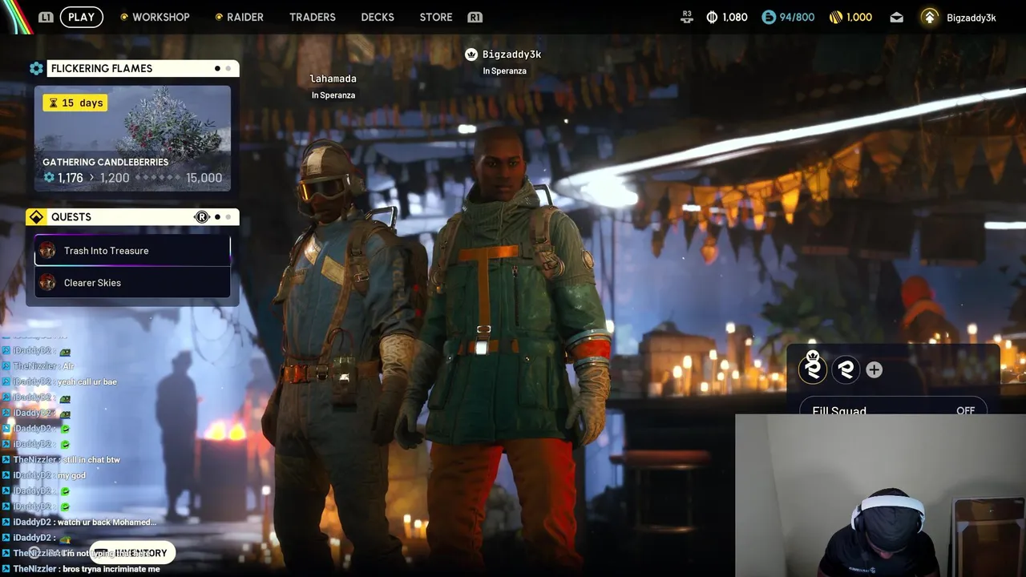Viewport: 1026px width, 577px height.
Task: Click chat message 'bros tryna incriminate me'
Action: 111,569
